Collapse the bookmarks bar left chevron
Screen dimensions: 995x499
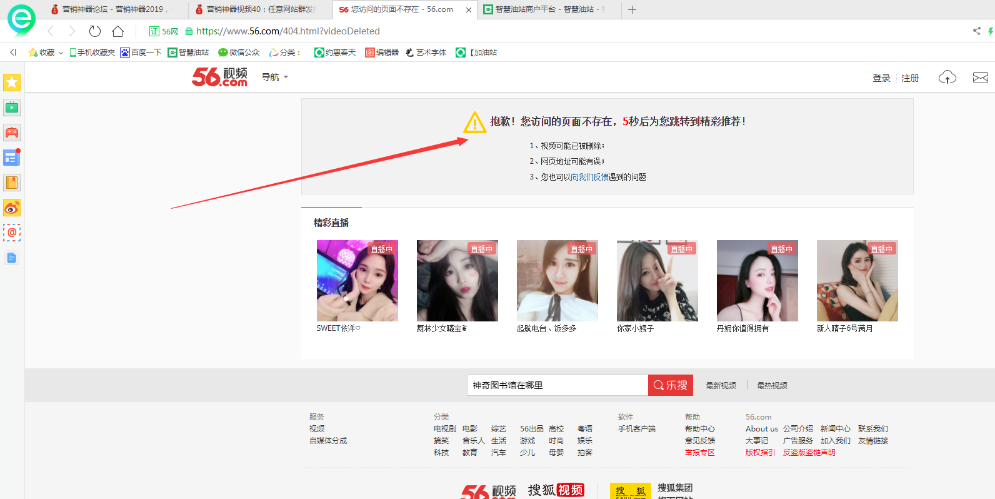(x=13, y=53)
